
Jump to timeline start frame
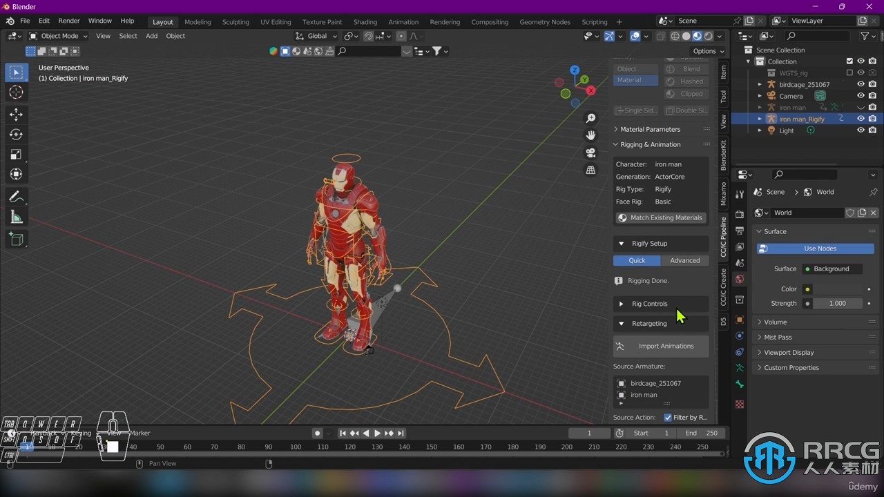coord(343,433)
